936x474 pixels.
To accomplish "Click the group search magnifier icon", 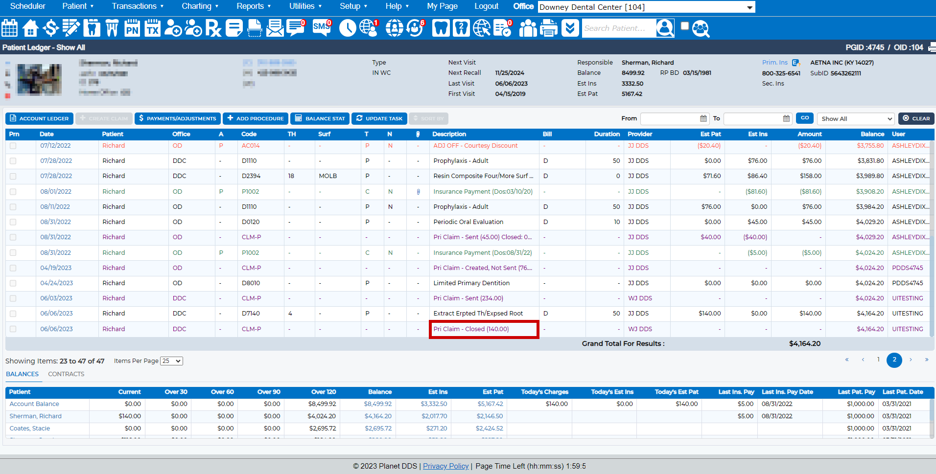I will 701,29.
